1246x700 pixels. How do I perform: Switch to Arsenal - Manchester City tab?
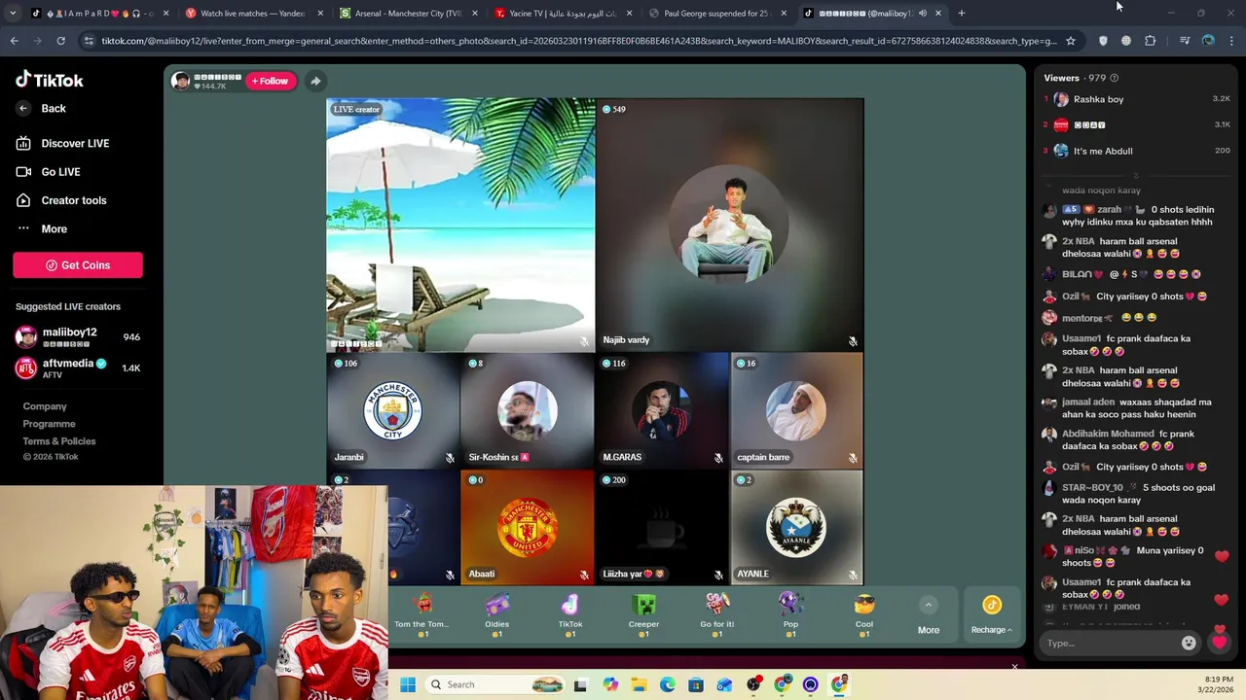click(x=409, y=14)
